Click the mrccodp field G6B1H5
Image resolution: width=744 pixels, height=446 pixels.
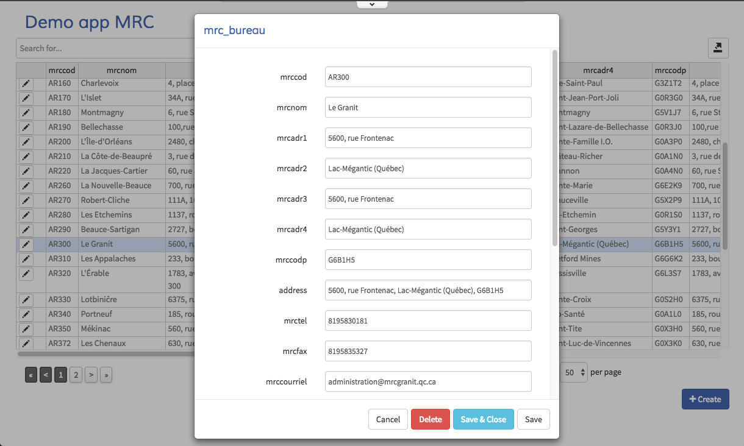[428, 260]
